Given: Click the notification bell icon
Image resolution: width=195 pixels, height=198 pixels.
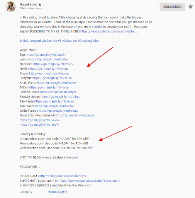Looking at the screenshot, I should pos(190,7).
